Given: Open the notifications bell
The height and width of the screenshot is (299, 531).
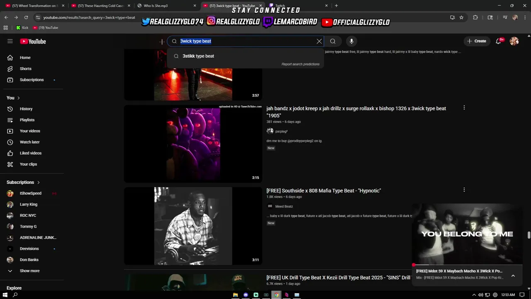Looking at the screenshot, I should coord(499,41).
